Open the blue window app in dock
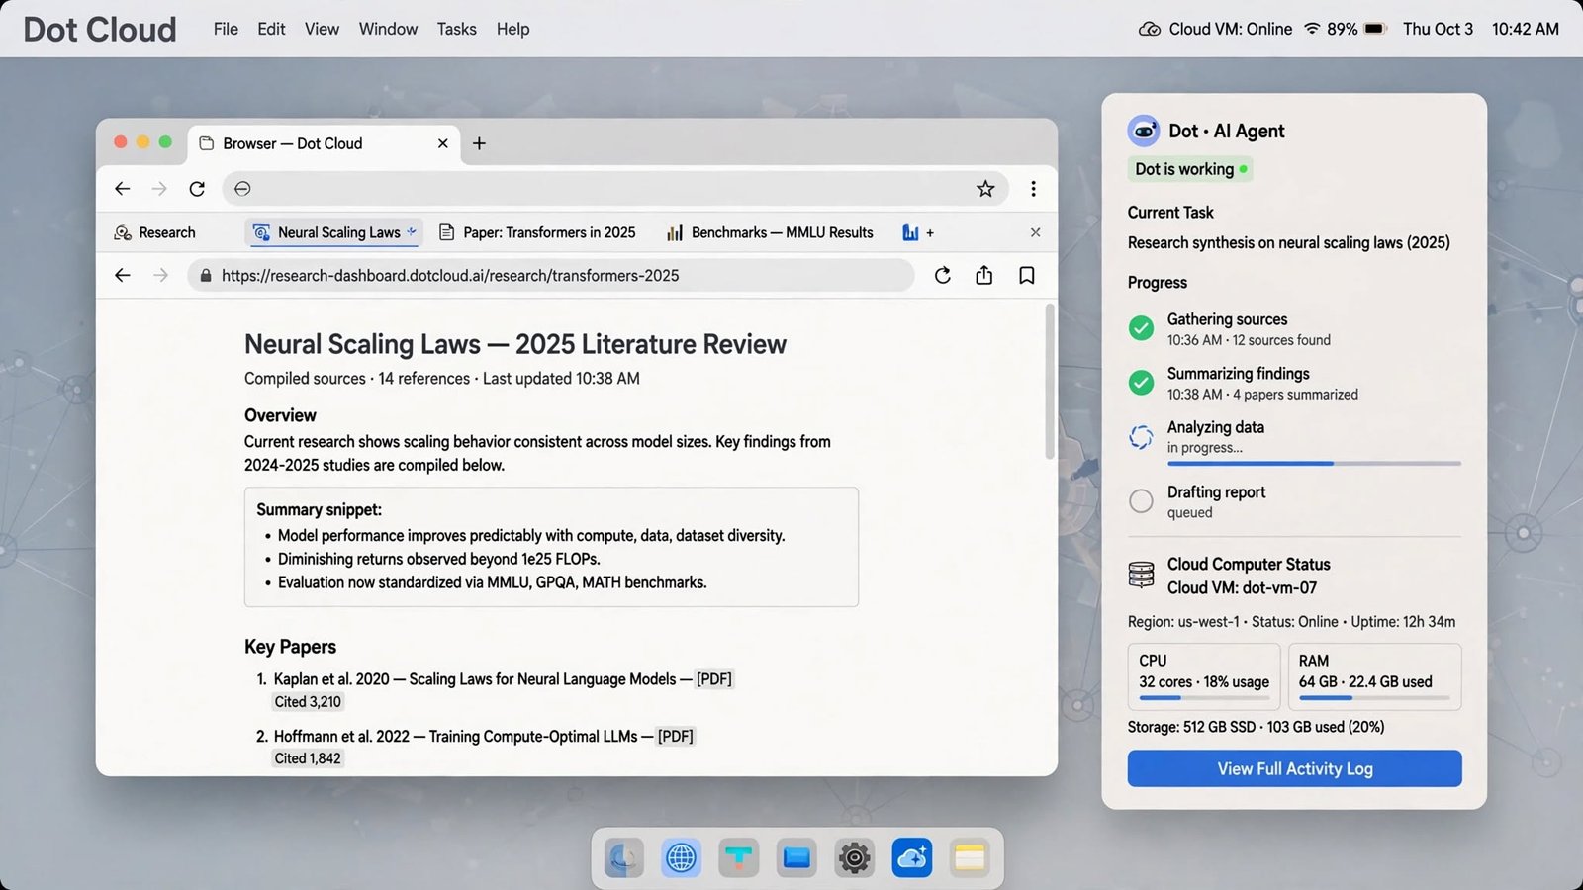 tap(796, 857)
